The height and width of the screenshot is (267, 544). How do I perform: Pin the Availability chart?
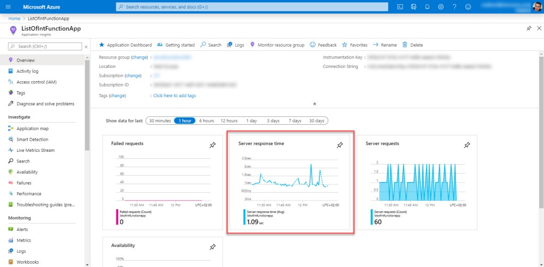[x=212, y=247]
